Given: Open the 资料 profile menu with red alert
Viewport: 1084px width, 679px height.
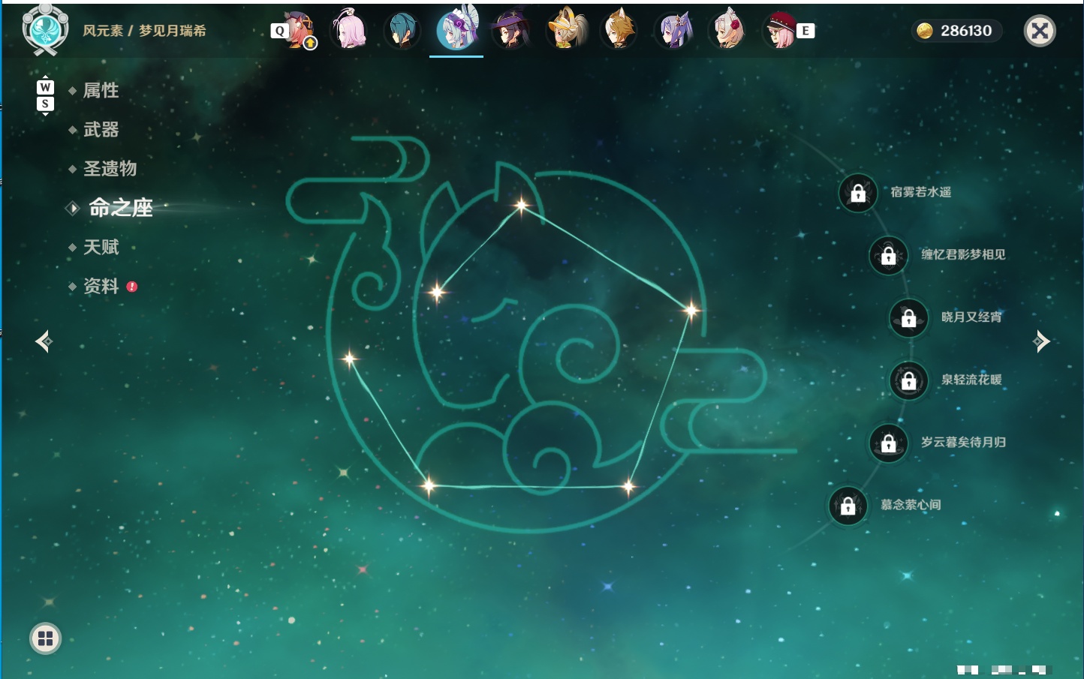Looking at the screenshot, I should pos(102,286).
